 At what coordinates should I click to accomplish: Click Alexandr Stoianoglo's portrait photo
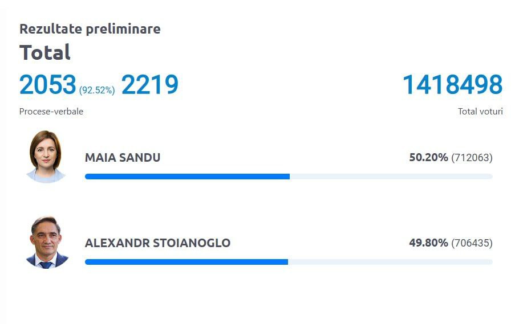(46, 243)
